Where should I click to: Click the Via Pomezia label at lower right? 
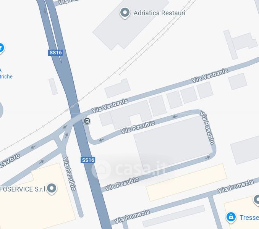pos(236,186)
